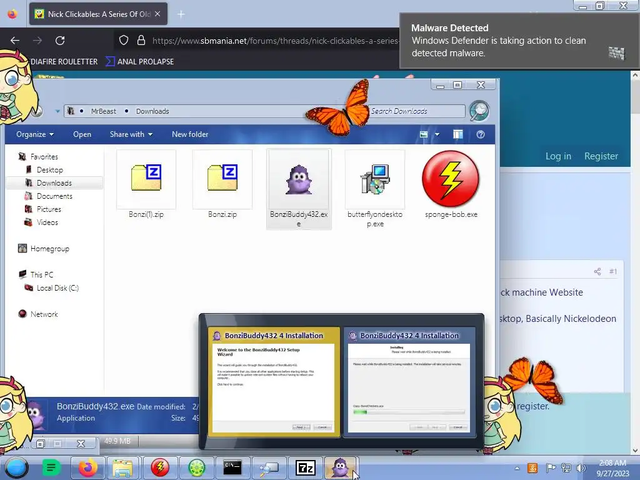Open the Windows Start orb
This screenshot has width=640, height=480.
pyautogui.click(x=17, y=467)
